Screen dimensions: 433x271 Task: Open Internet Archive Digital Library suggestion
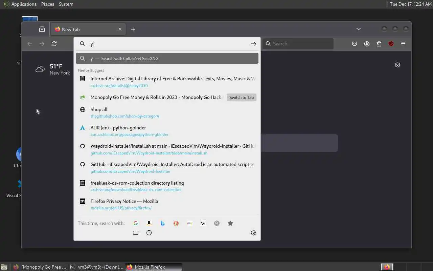tap(167, 82)
